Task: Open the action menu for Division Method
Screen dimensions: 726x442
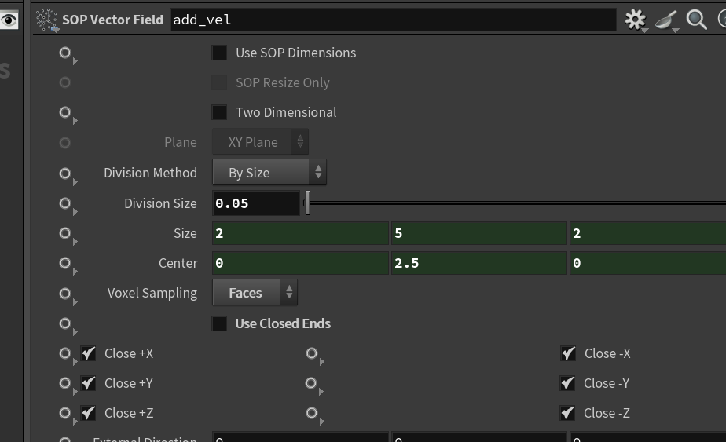Action: pos(68,175)
